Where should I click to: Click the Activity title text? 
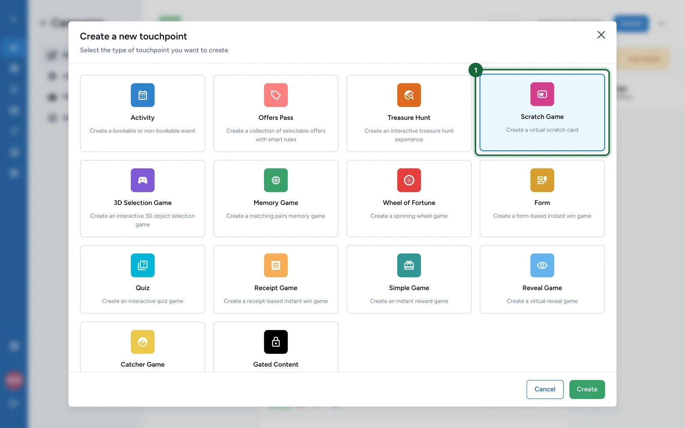coord(143,118)
